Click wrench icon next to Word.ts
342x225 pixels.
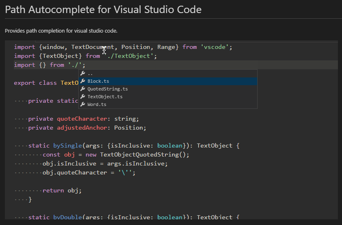pos(83,104)
